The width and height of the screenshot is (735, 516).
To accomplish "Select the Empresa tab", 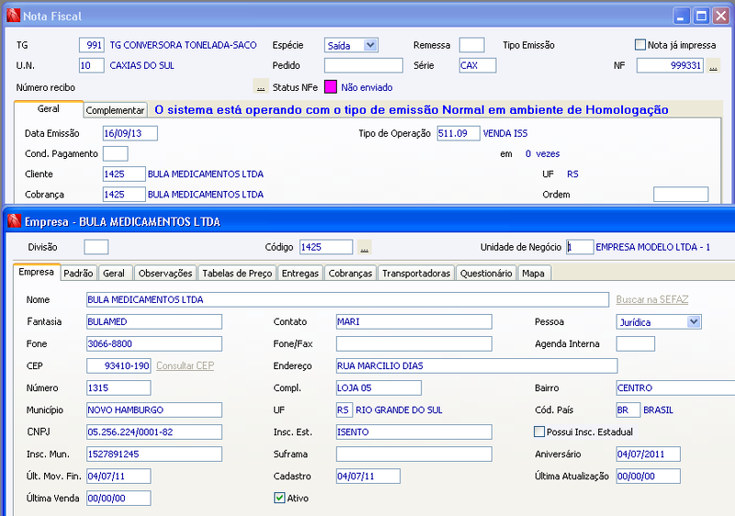I will pyautogui.click(x=37, y=272).
